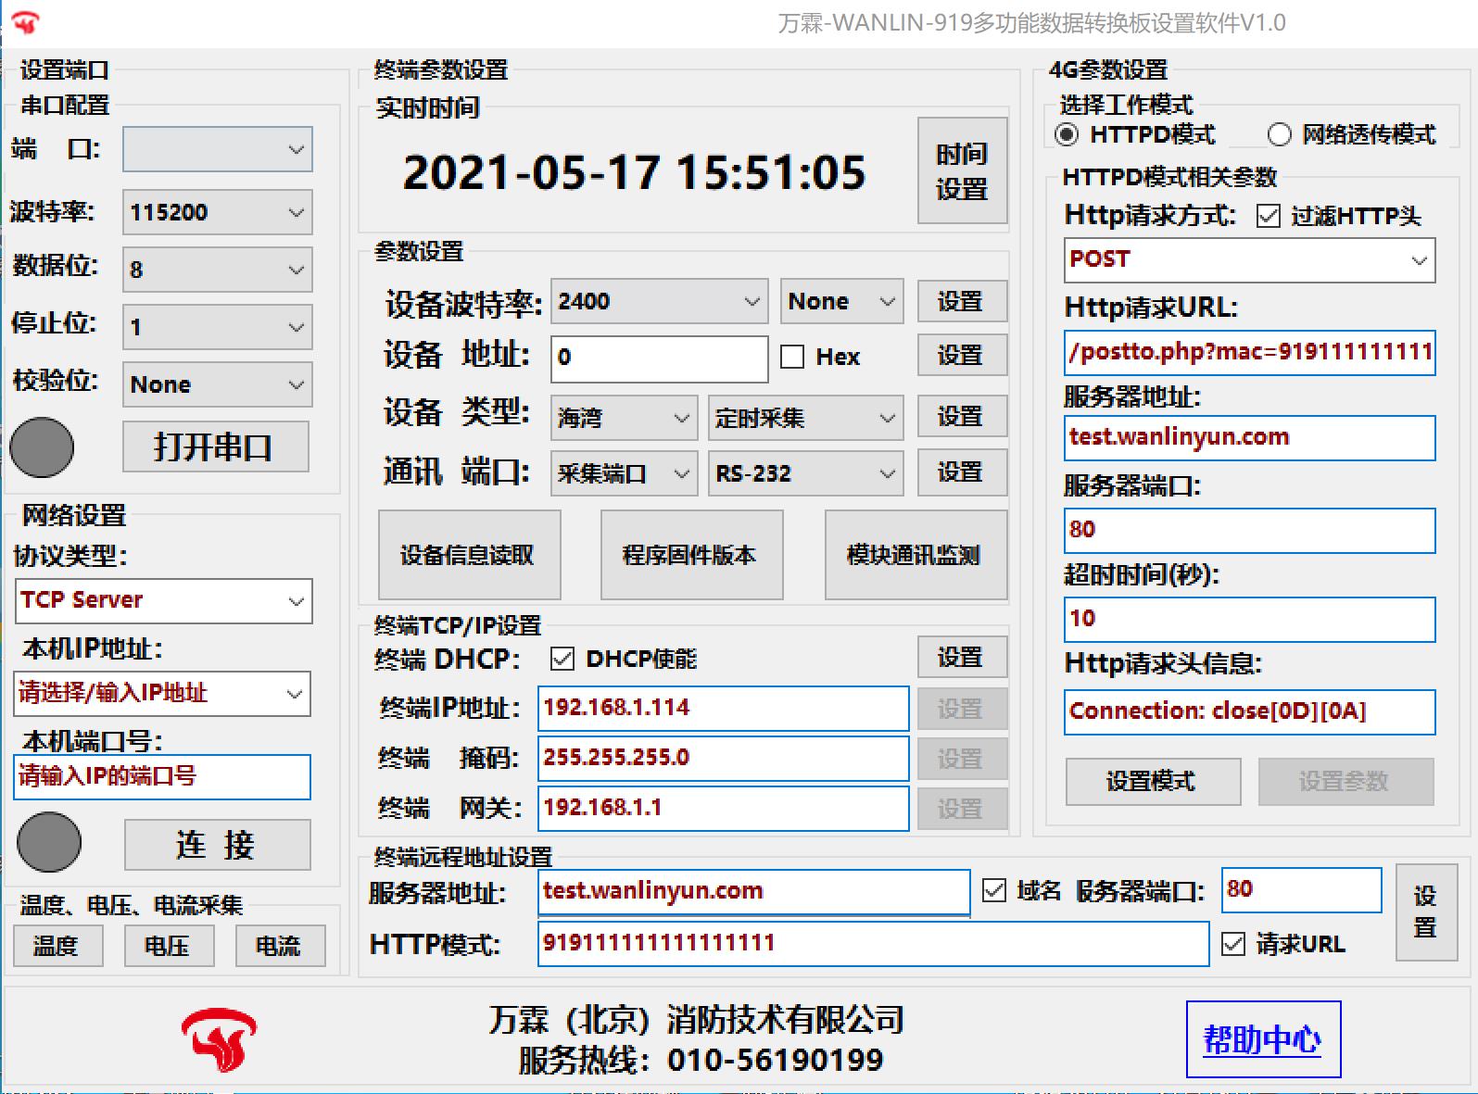Click the 超时时间 field showing 10
1478x1094 pixels.
click(1250, 620)
